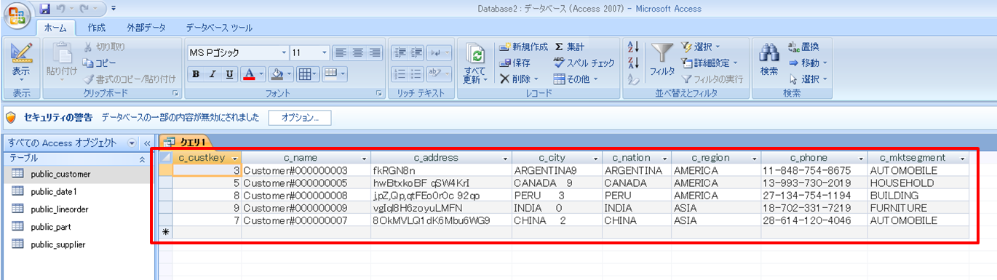Open the gridlines dropdown button
The image size is (997, 280).
pos(307,73)
